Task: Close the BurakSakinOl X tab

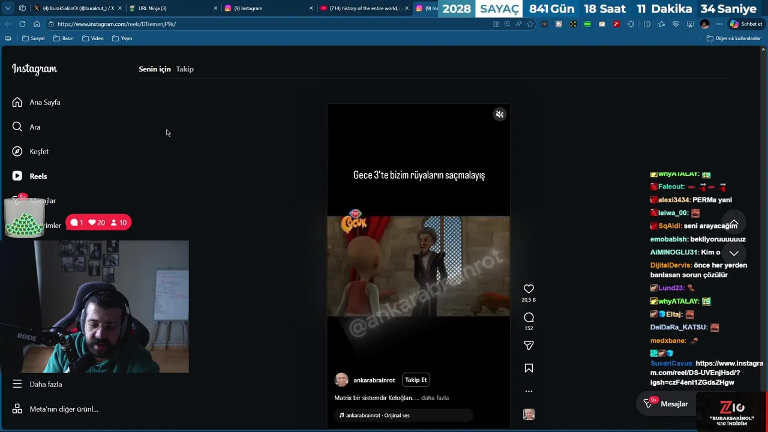Action: tap(119, 8)
